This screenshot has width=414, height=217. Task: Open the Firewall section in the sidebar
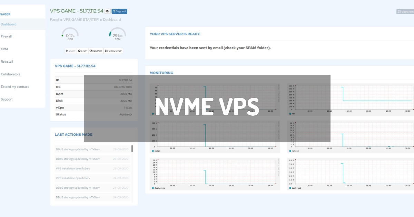[6, 37]
